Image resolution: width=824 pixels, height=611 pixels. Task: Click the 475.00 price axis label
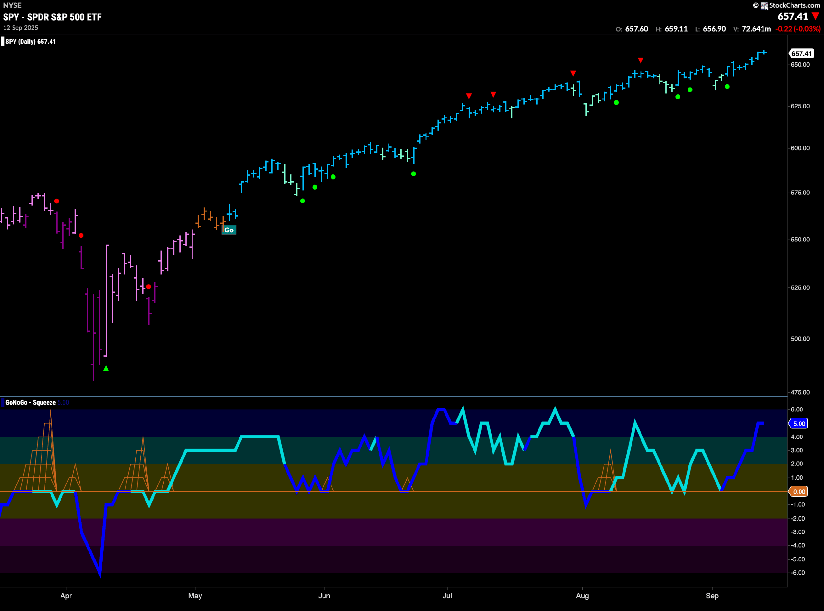(x=800, y=392)
